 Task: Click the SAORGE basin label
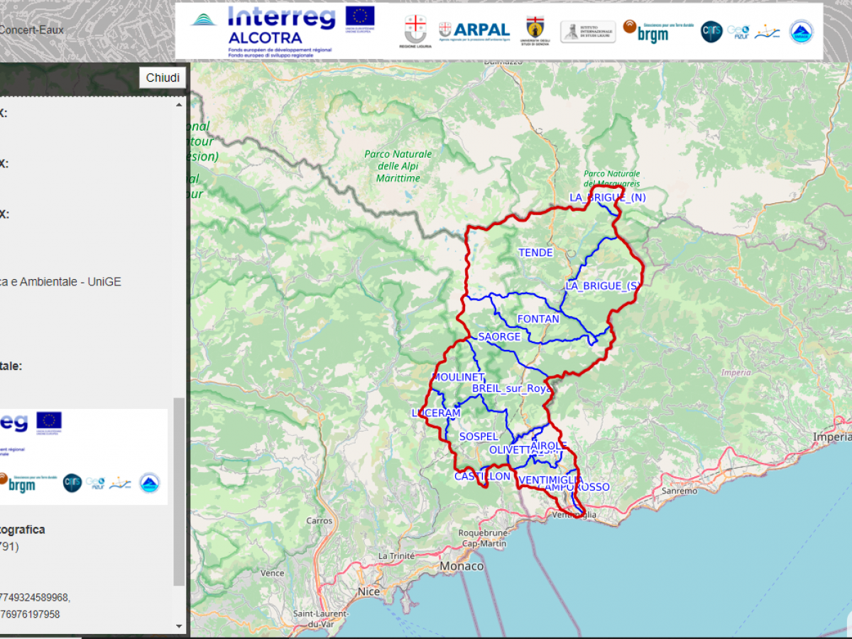[499, 337]
